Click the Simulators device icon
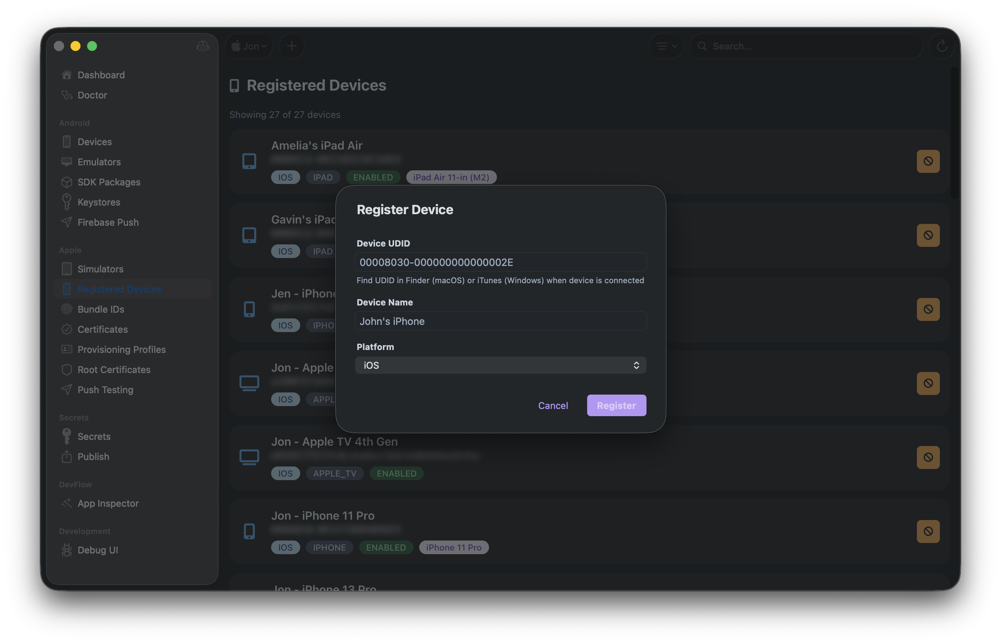The height and width of the screenshot is (644, 1001). [67, 269]
